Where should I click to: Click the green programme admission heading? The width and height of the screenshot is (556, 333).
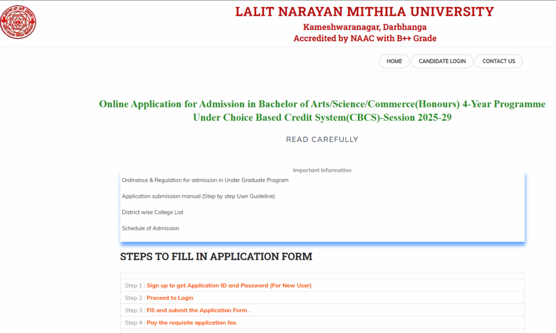coord(321,110)
